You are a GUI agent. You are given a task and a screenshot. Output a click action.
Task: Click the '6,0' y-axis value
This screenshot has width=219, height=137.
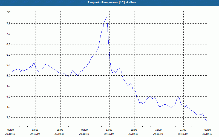pyautogui.click(x=8, y=55)
